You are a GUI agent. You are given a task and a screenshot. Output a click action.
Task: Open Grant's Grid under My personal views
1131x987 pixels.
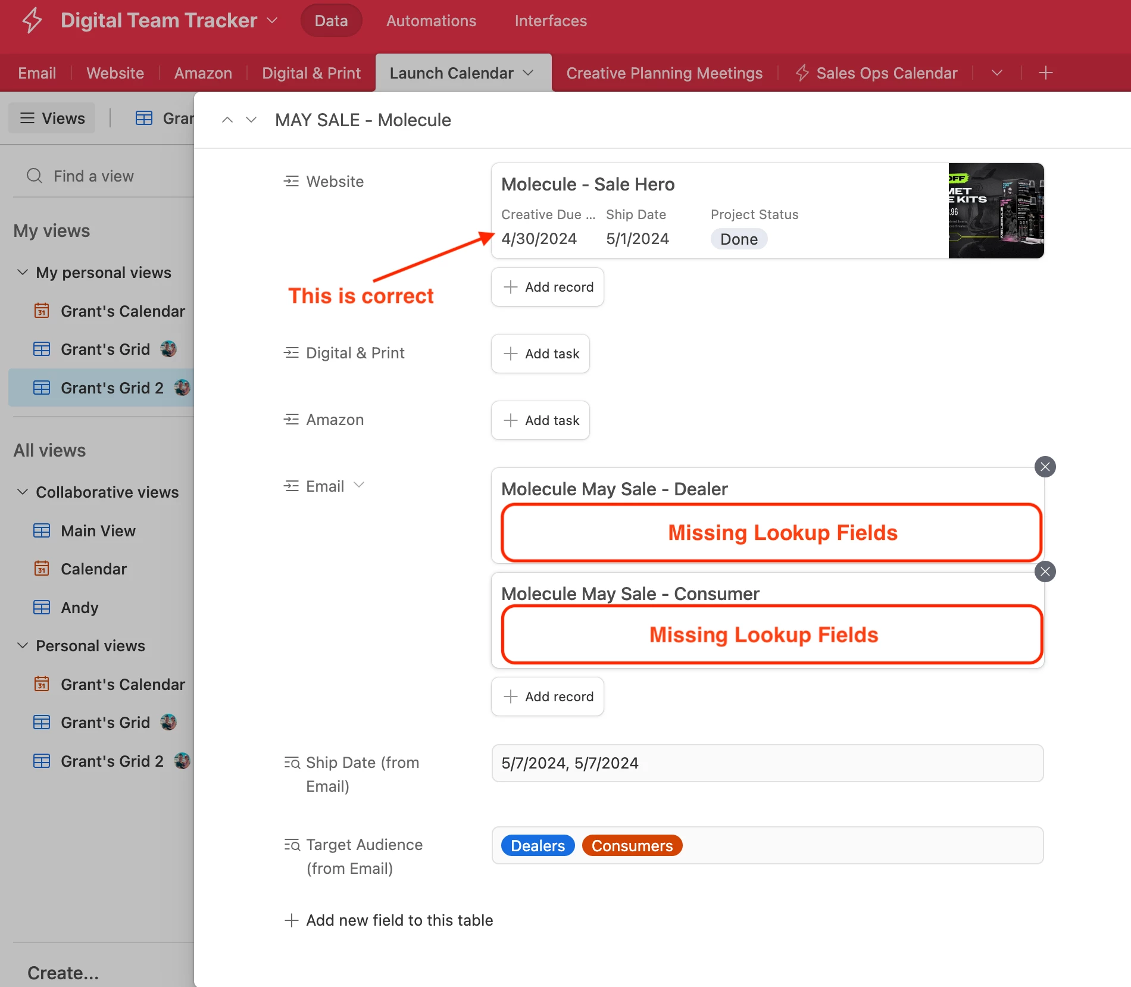click(105, 349)
